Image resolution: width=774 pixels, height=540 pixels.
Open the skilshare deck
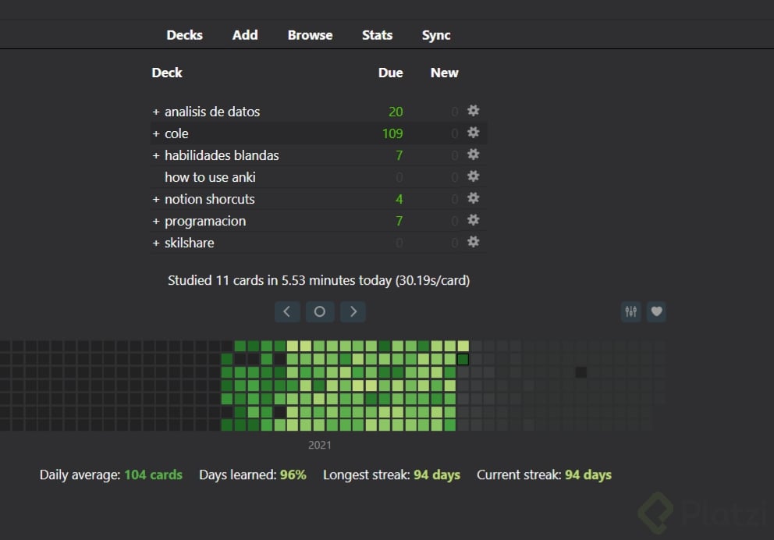tap(189, 243)
